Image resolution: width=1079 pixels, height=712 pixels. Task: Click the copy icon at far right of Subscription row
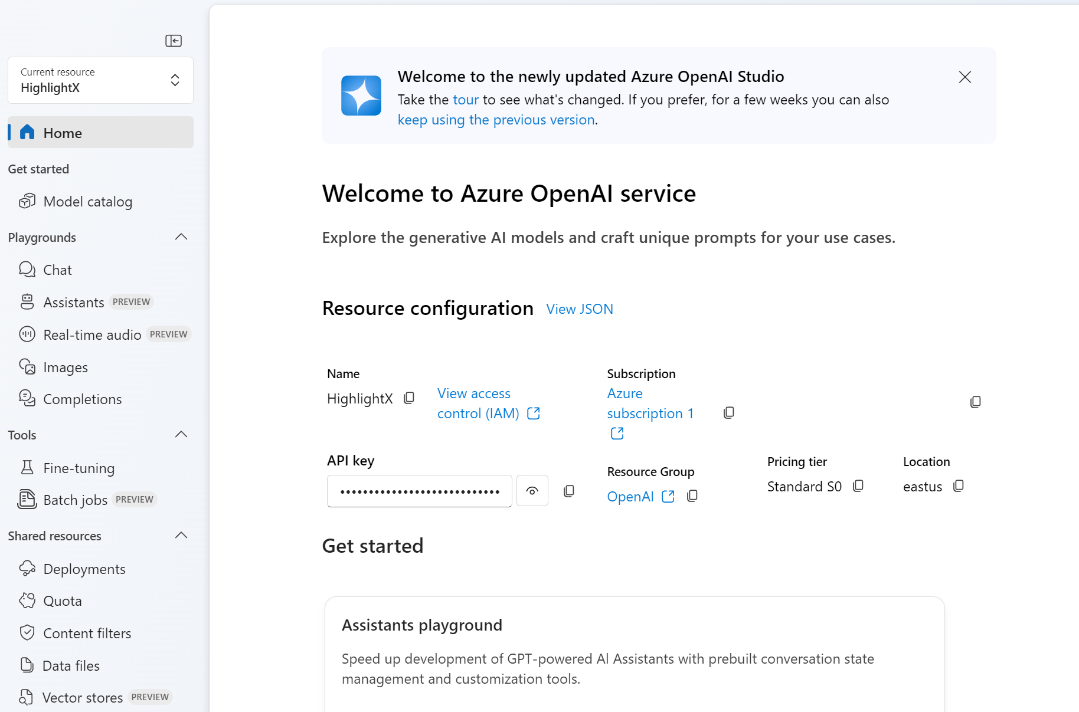click(x=976, y=402)
